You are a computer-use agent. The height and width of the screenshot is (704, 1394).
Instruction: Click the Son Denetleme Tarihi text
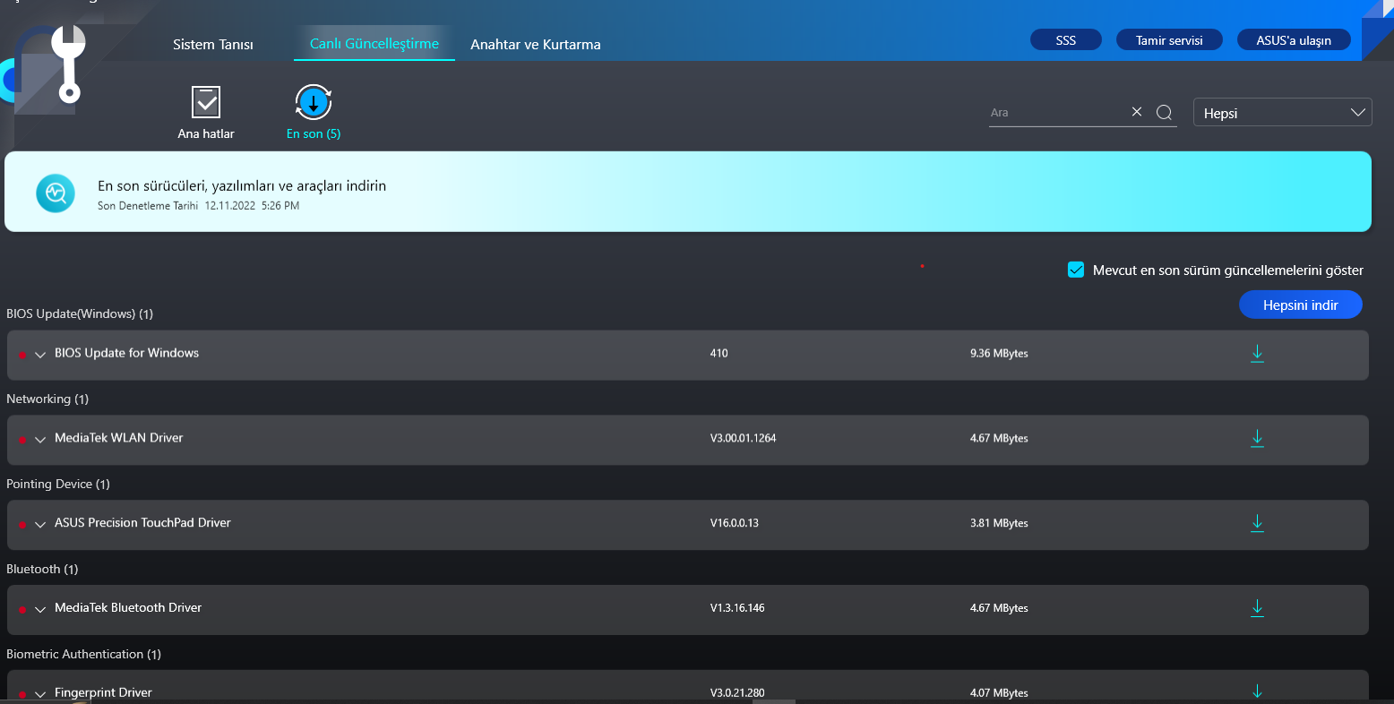coord(148,205)
